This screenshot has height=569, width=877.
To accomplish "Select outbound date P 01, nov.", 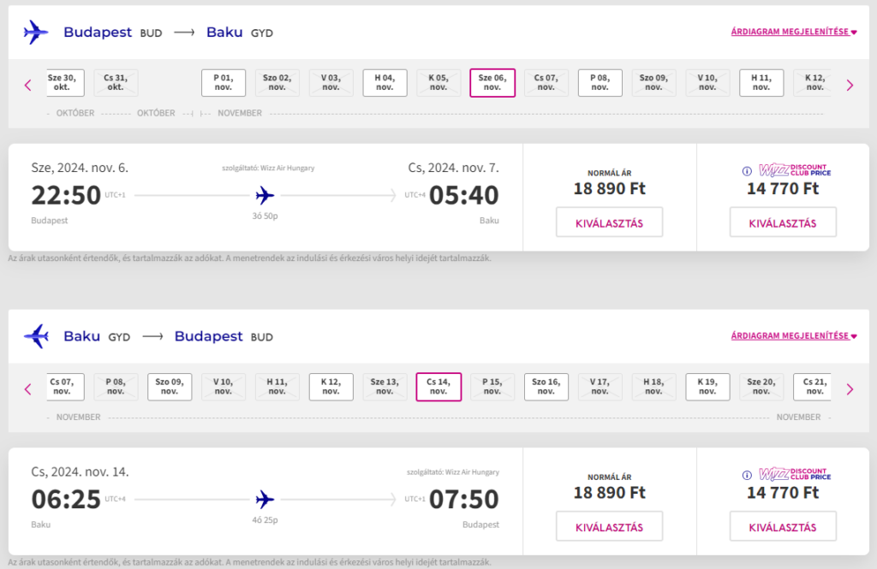I will pos(224,83).
